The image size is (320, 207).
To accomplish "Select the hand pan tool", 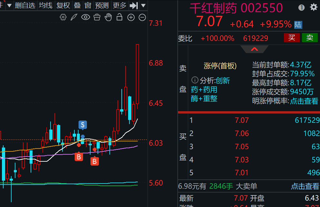I will coord(108,17).
